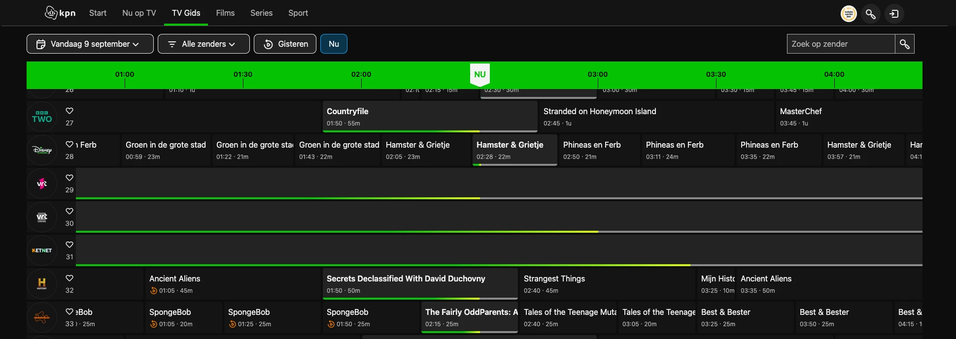Click the NU timeline marker
This screenshot has height=339, width=956.
(x=480, y=75)
